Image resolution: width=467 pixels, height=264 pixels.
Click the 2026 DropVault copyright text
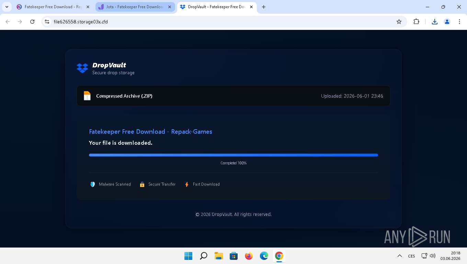(233, 214)
